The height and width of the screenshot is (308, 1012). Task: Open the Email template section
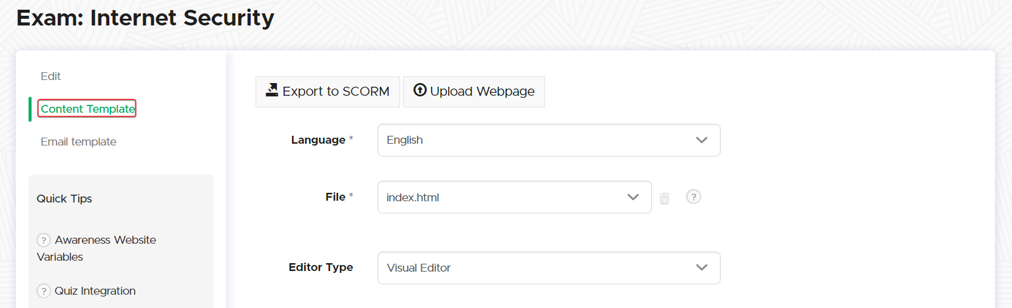coord(78,142)
